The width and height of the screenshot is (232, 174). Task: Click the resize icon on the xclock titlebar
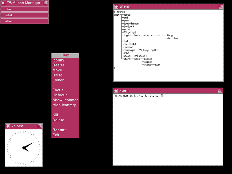[39, 126]
